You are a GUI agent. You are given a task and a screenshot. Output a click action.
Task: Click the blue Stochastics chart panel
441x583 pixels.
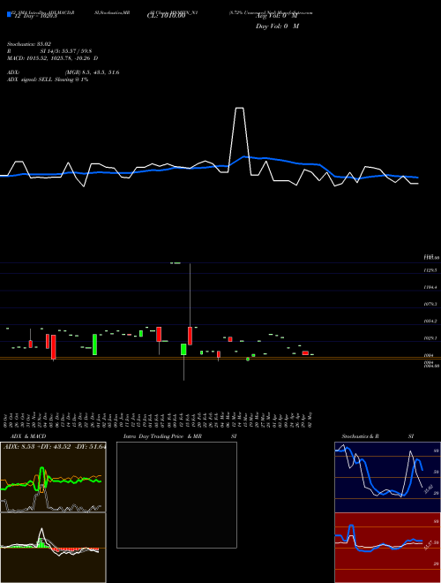(387, 477)
